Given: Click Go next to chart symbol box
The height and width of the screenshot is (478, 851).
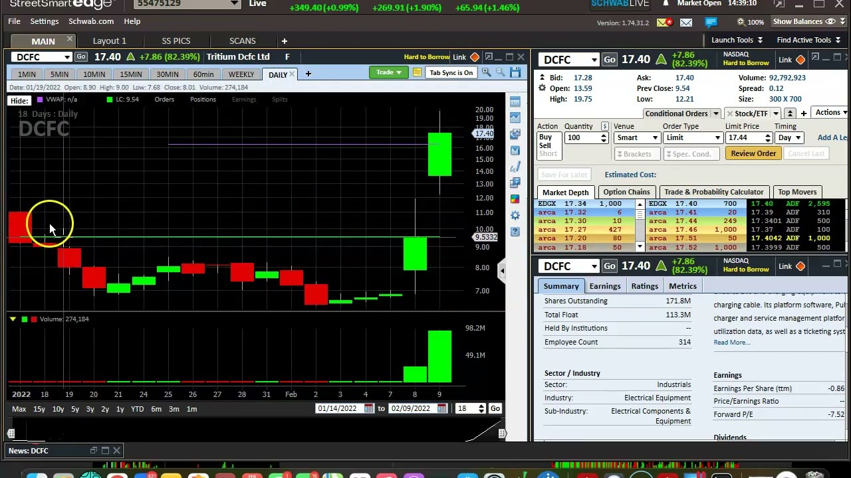Looking at the screenshot, I should pos(80,57).
